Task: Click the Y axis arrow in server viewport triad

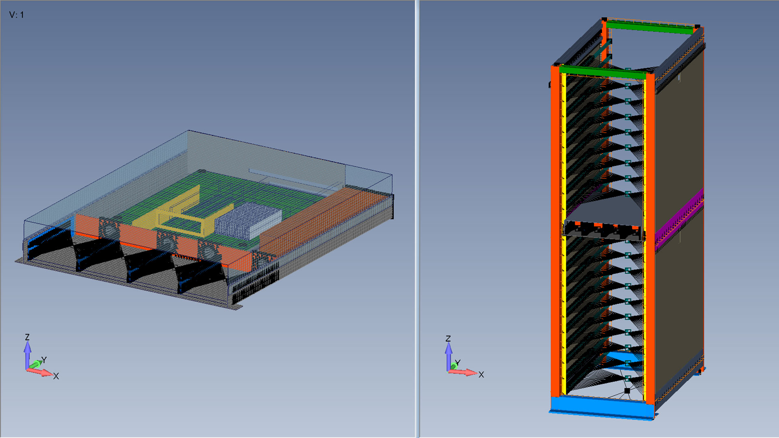Action: click(36, 364)
